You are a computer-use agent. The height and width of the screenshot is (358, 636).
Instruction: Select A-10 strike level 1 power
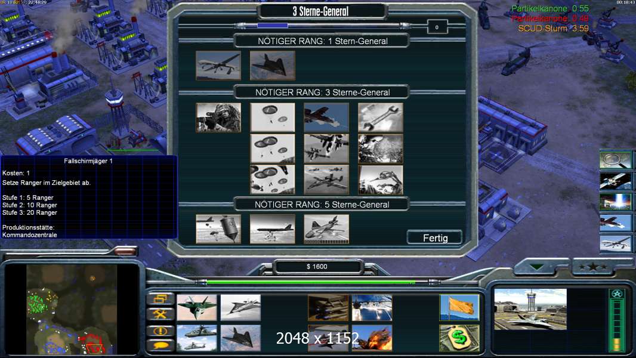pyautogui.click(x=326, y=118)
